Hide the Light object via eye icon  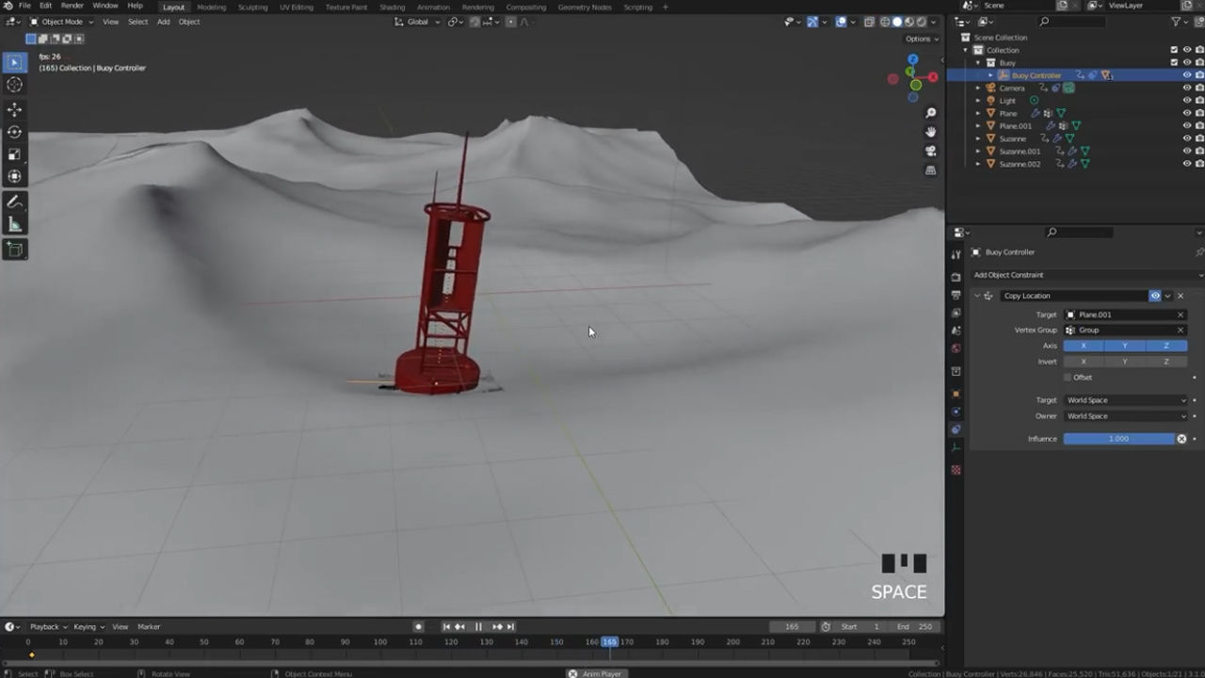[x=1186, y=101]
